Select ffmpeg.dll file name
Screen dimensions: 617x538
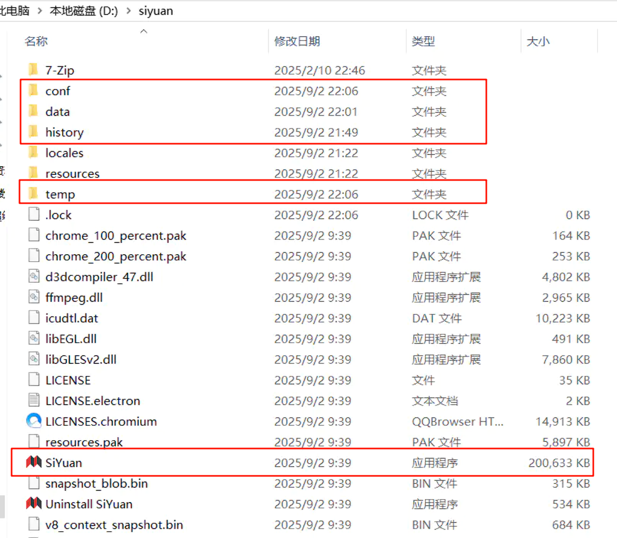[74, 297]
